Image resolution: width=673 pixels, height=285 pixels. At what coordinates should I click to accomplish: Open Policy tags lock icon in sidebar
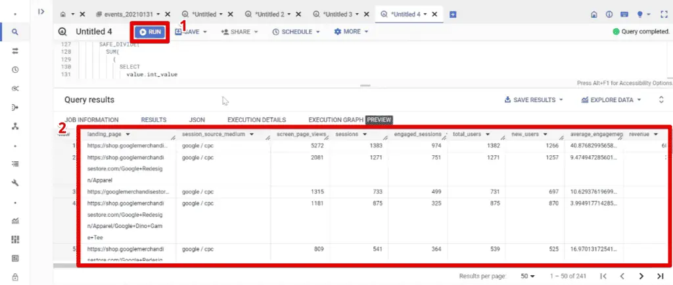15,276
